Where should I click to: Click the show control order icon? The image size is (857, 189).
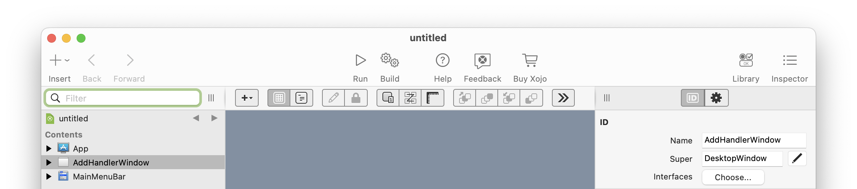click(x=388, y=98)
